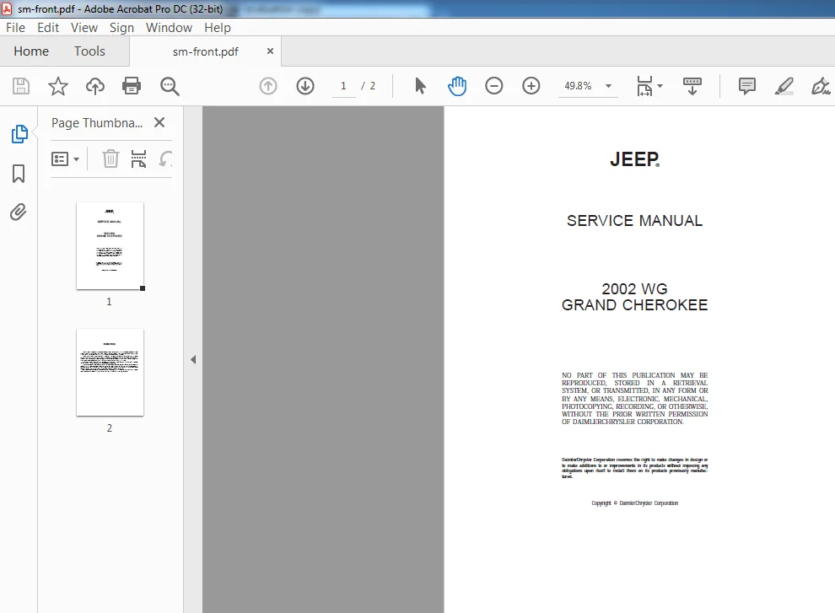Print the document with printer icon
This screenshot has height=613, width=835.
pyautogui.click(x=132, y=86)
